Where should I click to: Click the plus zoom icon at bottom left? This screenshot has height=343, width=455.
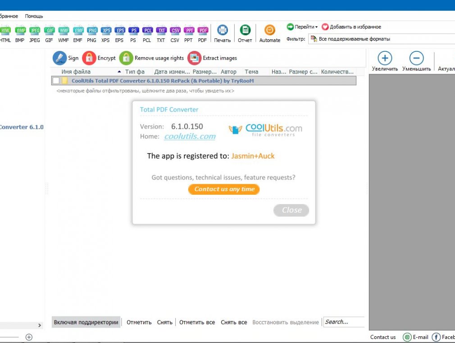29,337
